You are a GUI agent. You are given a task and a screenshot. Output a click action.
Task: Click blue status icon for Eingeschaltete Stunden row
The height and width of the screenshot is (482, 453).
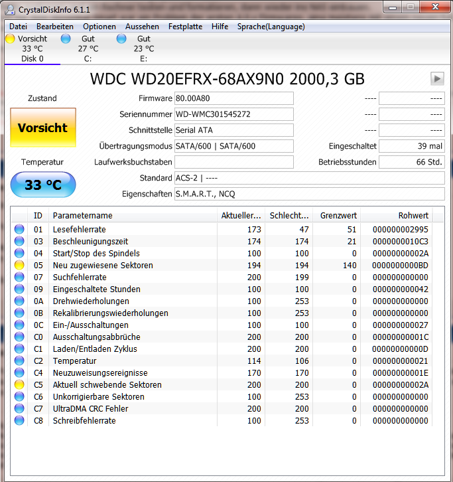19,289
